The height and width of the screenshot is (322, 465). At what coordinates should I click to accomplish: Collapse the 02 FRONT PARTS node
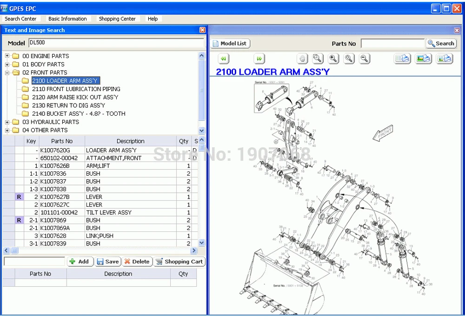(7, 72)
